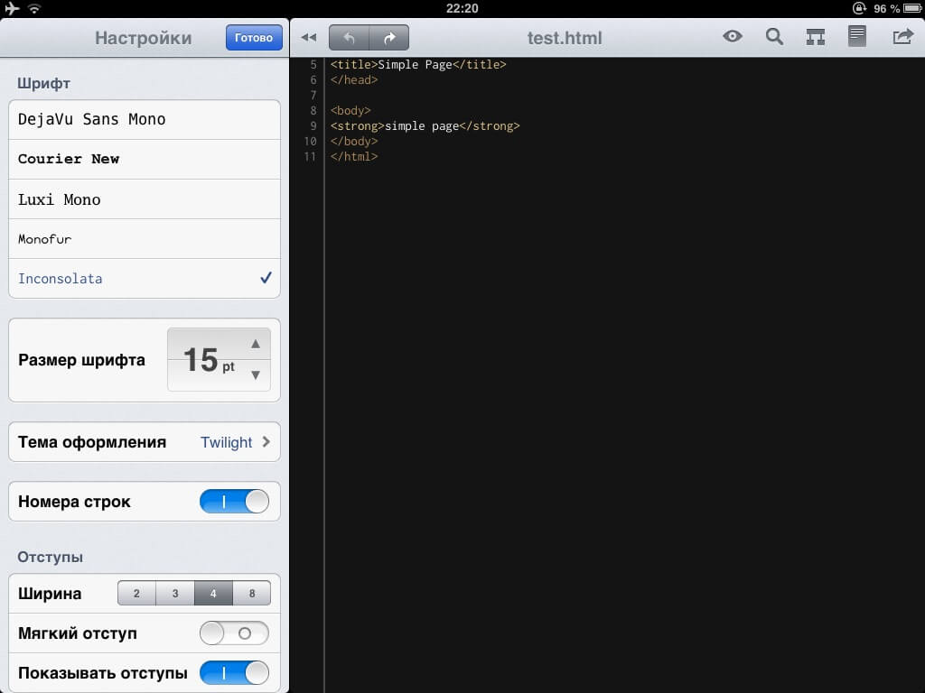Open search with magnifier icon

pos(774,36)
